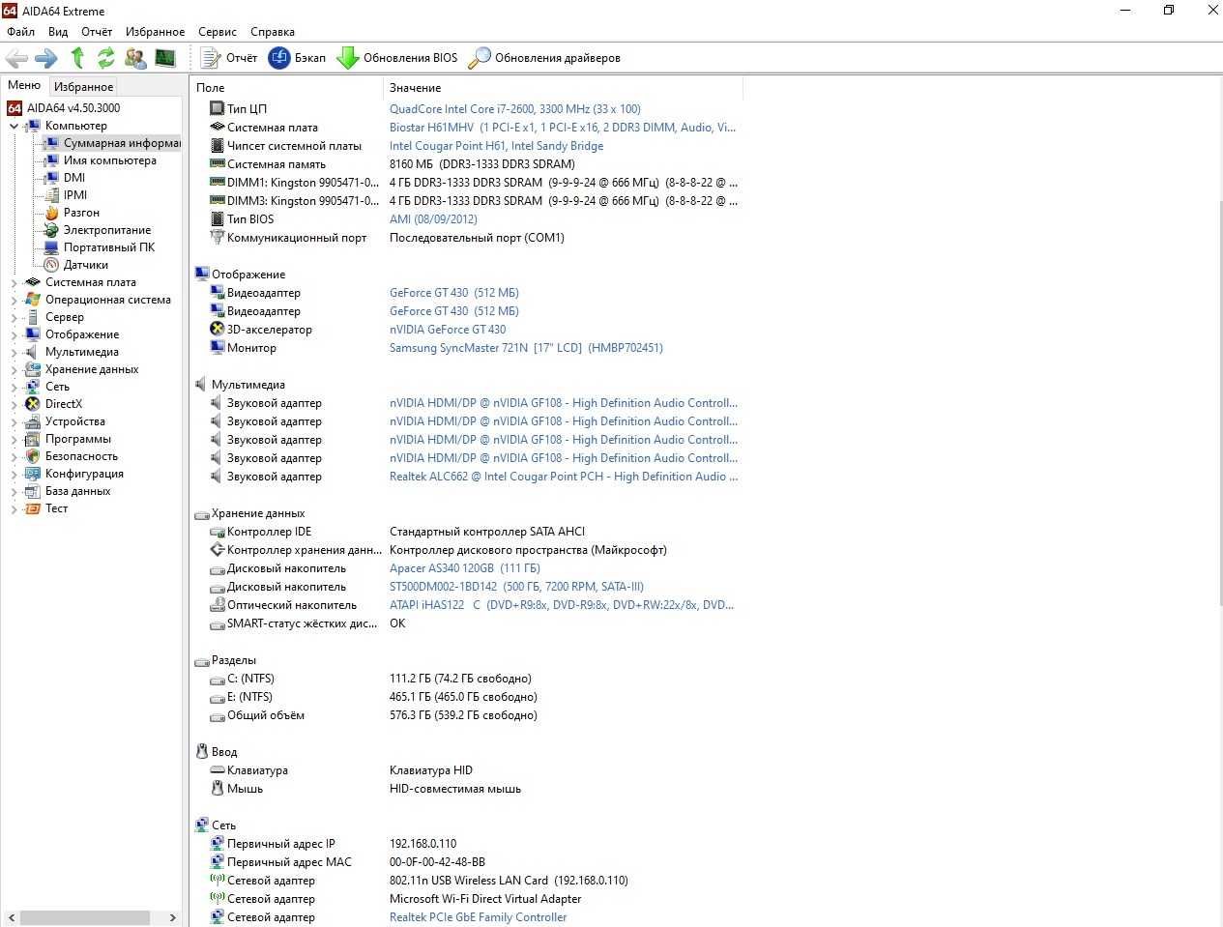This screenshot has width=1223, height=927.
Task: Click the Устройства tree icon
Action: tap(33, 421)
